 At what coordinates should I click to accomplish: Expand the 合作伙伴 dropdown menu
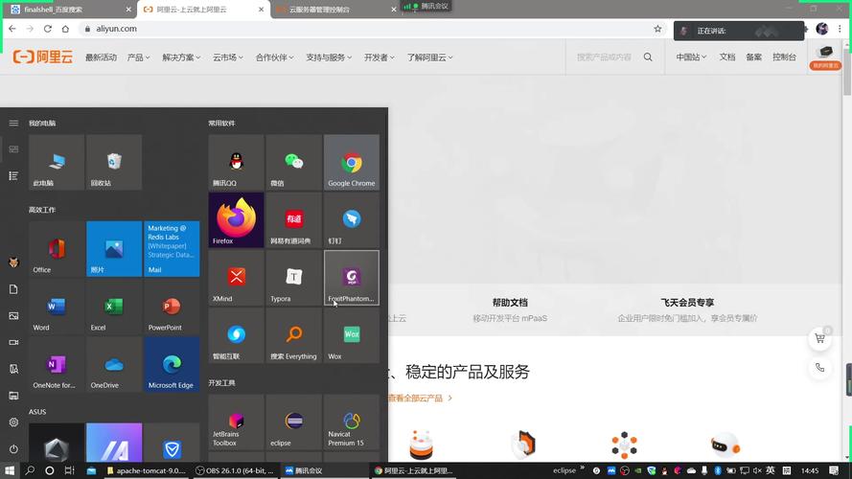click(274, 57)
